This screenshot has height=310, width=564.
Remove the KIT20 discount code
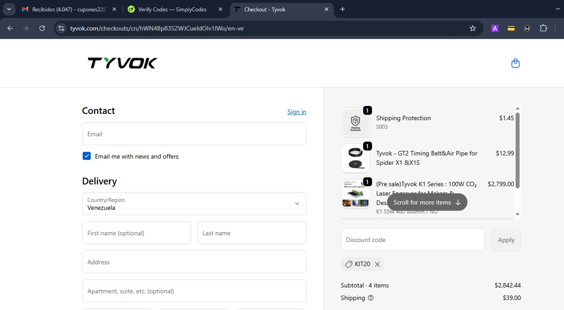point(377,264)
